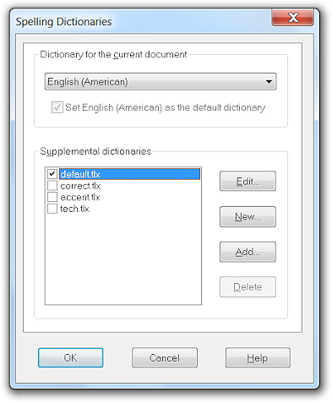Enable the accent.tlx dictionary checkbox
Viewport: 332px width, 403px height.
point(52,197)
